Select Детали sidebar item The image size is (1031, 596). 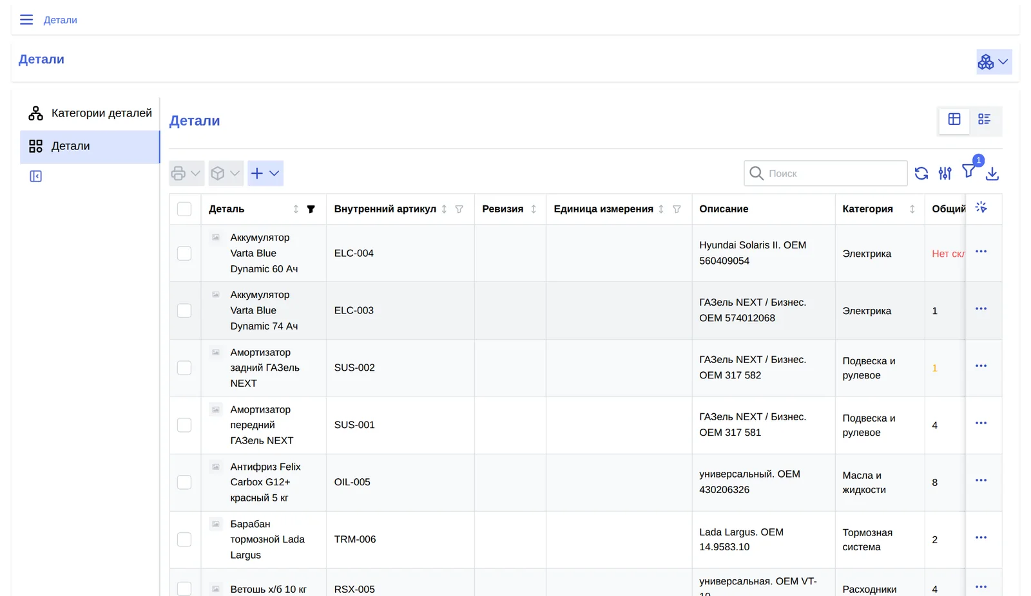tap(90, 147)
